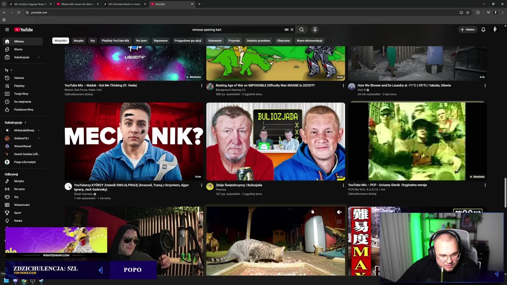Clear the search box with X

tap(292, 30)
